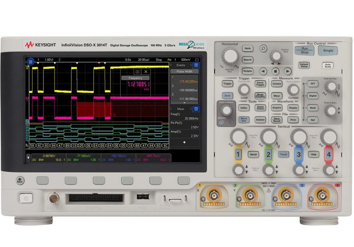The height and width of the screenshot is (247, 354).
Task: Click the FFT key
Action: click(x=313, y=84)
